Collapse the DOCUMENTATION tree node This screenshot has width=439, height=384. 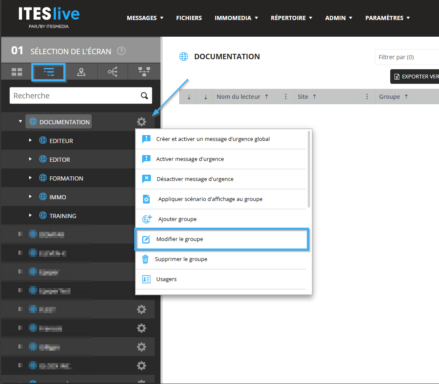pos(20,122)
